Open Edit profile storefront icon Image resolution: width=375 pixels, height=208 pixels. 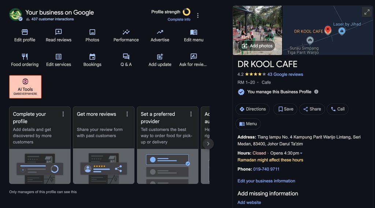coord(25,32)
